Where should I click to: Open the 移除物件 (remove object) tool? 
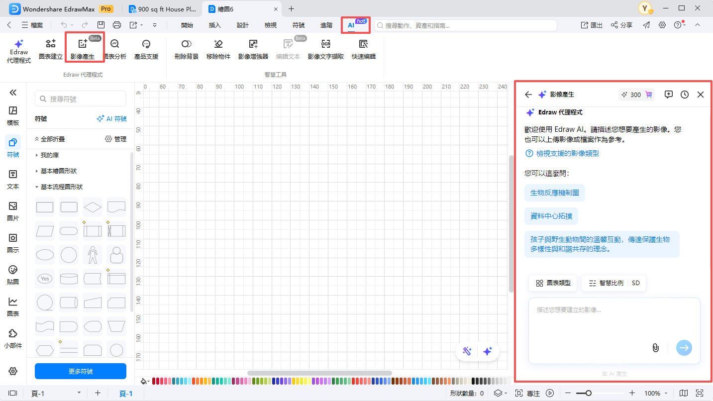tap(218, 48)
